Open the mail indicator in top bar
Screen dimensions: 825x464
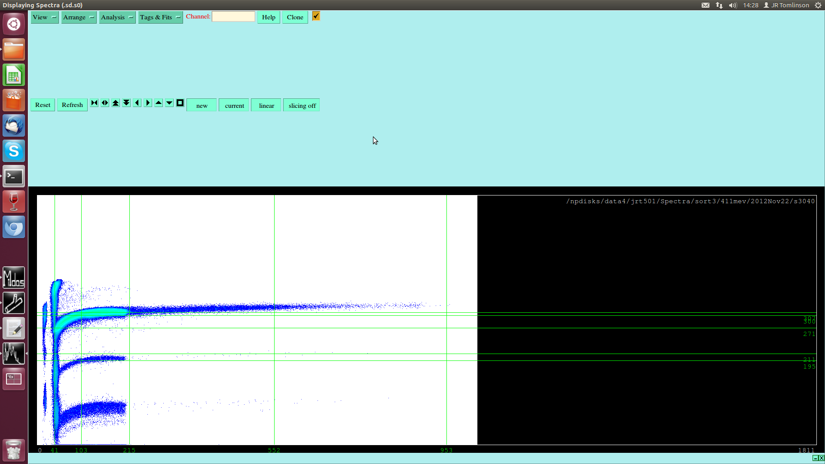tap(706, 5)
